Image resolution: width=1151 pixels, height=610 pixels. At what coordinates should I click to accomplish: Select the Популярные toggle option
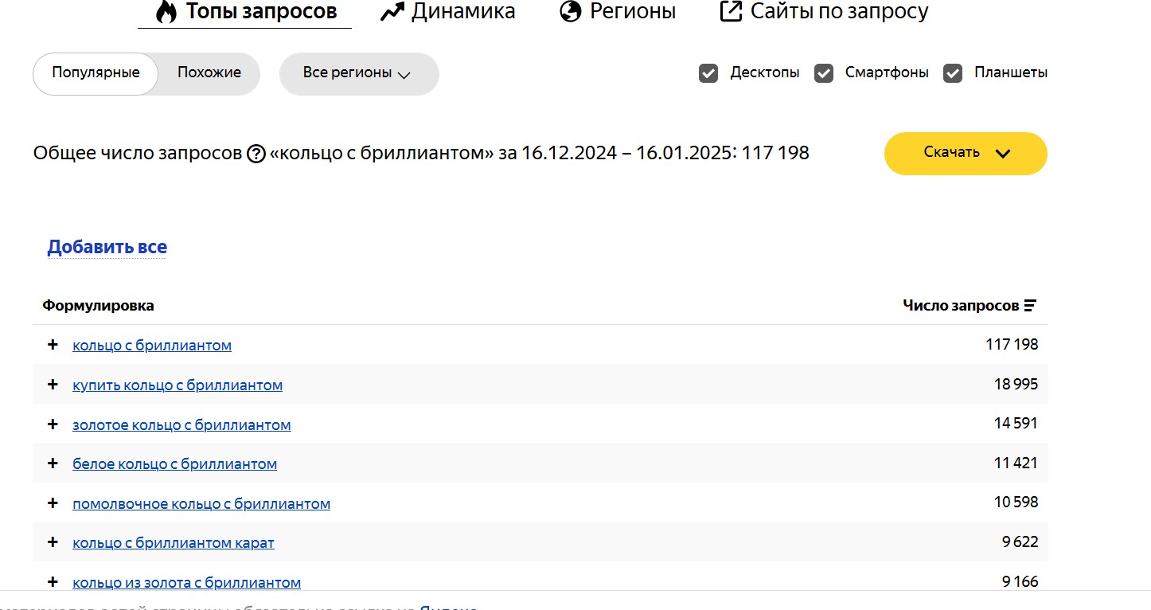click(x=96, y=73)
